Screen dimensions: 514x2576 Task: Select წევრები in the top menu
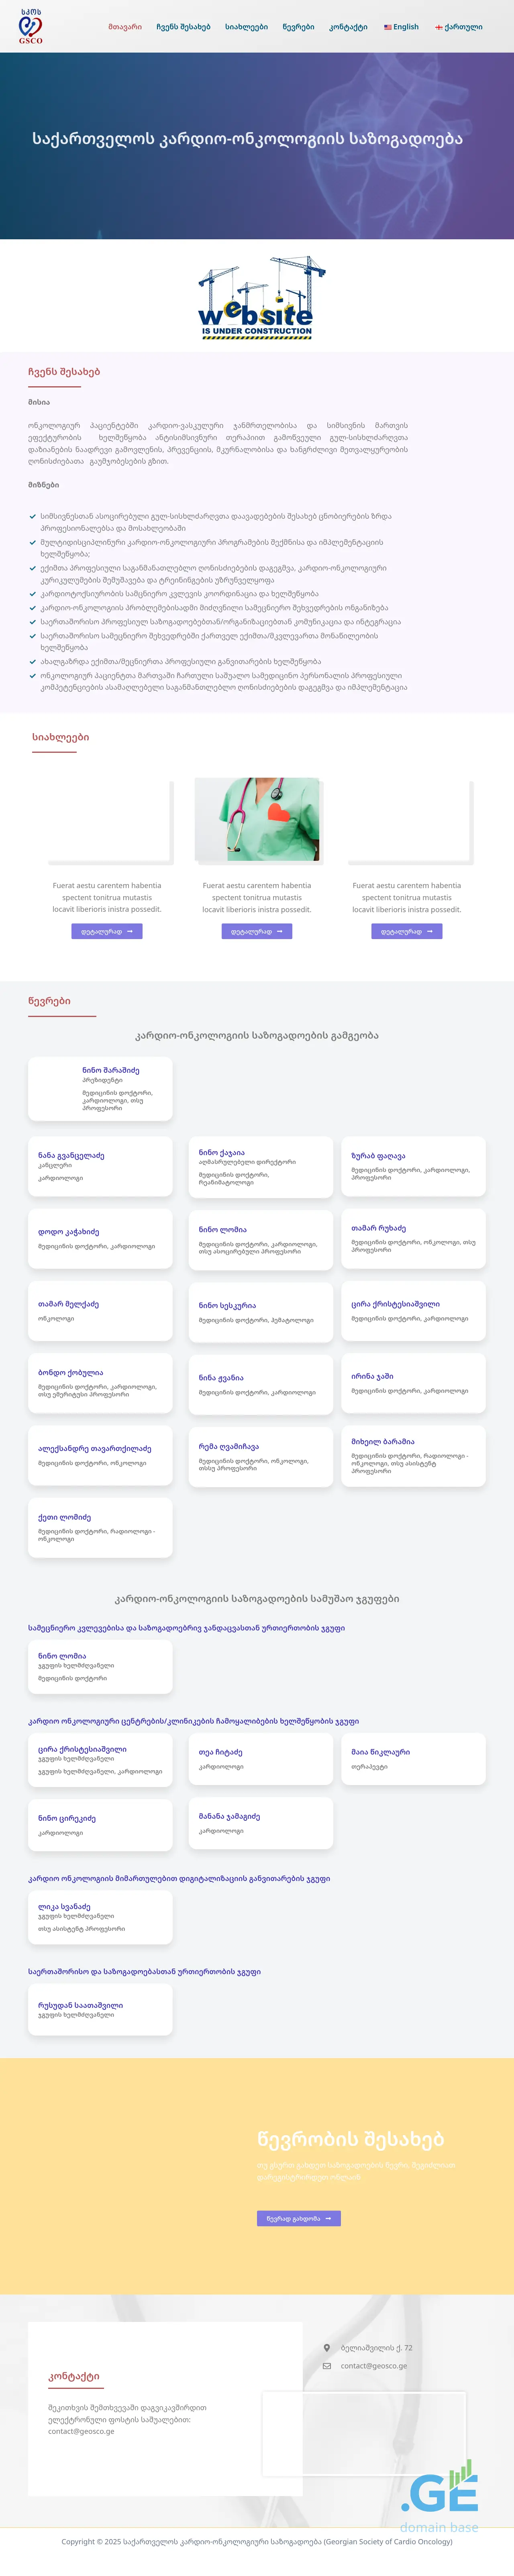pyautogui.click(x=298, y=27)
